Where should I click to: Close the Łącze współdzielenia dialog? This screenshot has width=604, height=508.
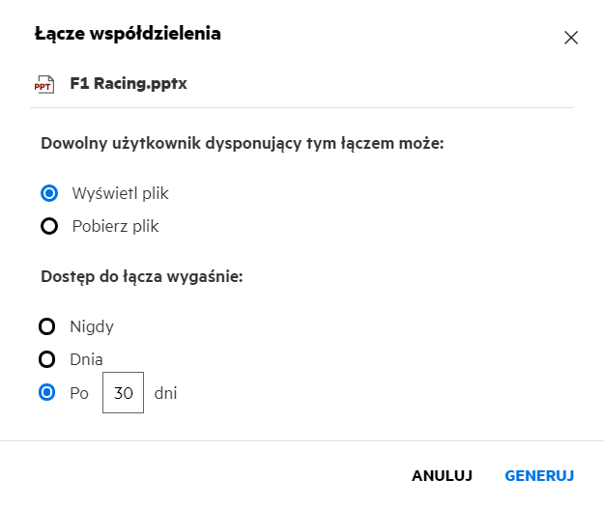[x=571, y=38]
